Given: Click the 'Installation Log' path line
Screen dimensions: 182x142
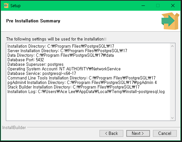Looking at the screenshot, I should click(x=86, y=92).
